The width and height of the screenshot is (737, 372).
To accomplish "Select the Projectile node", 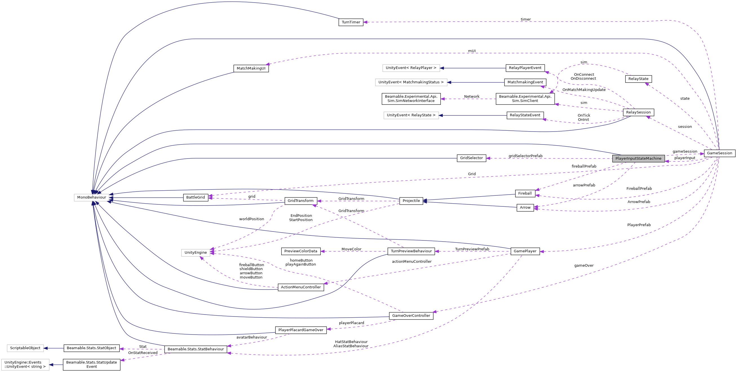I will click(x=411, y=201).
